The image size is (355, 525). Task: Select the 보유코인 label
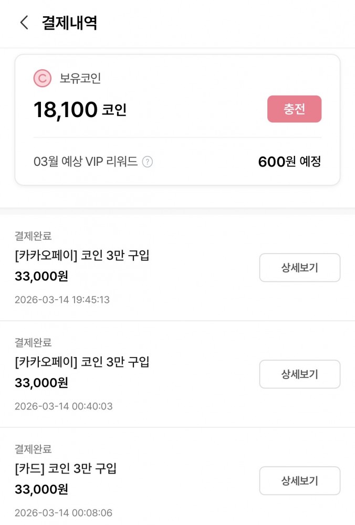click(80, 79)
